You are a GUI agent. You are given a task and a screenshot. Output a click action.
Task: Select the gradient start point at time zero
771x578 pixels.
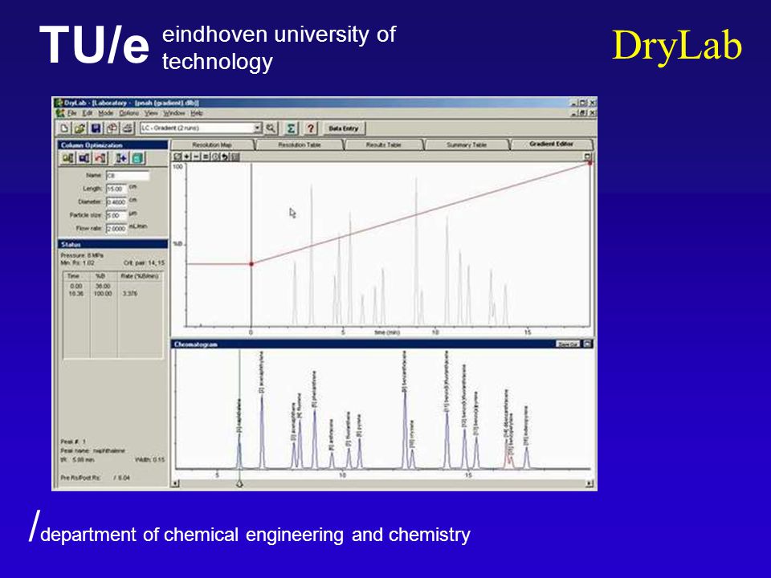(x=251, y=264)
